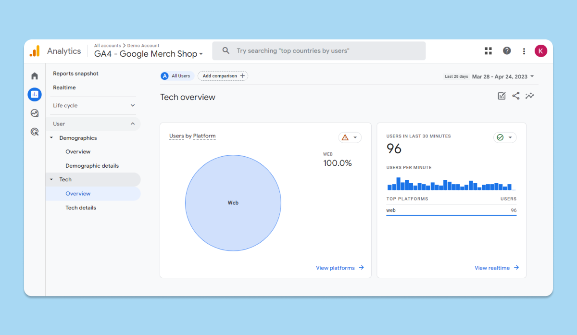
Task: Open the Insights sparkline icon
Action: (530, 96)
